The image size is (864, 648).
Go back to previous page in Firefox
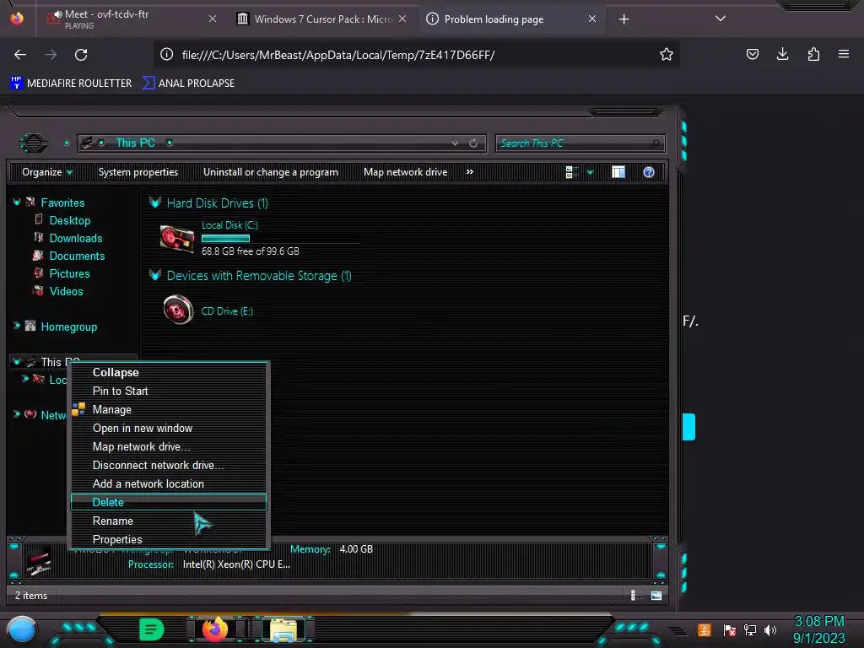20,55
